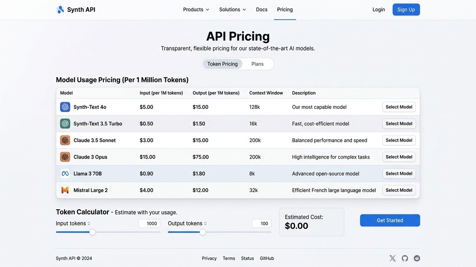Open the Status footer link
This screenshot has height=267, width=476.
(x=248, y=258)
